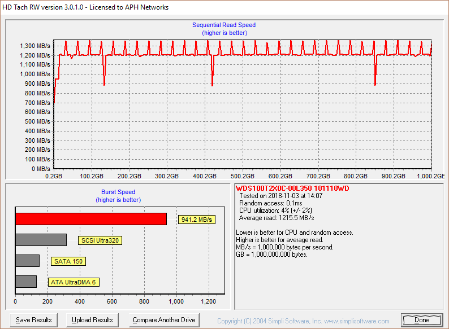Screen dimensions: 449x329
Task: Click the ATA UltraDMA 6 label
Action: click(x=74, y=282)
